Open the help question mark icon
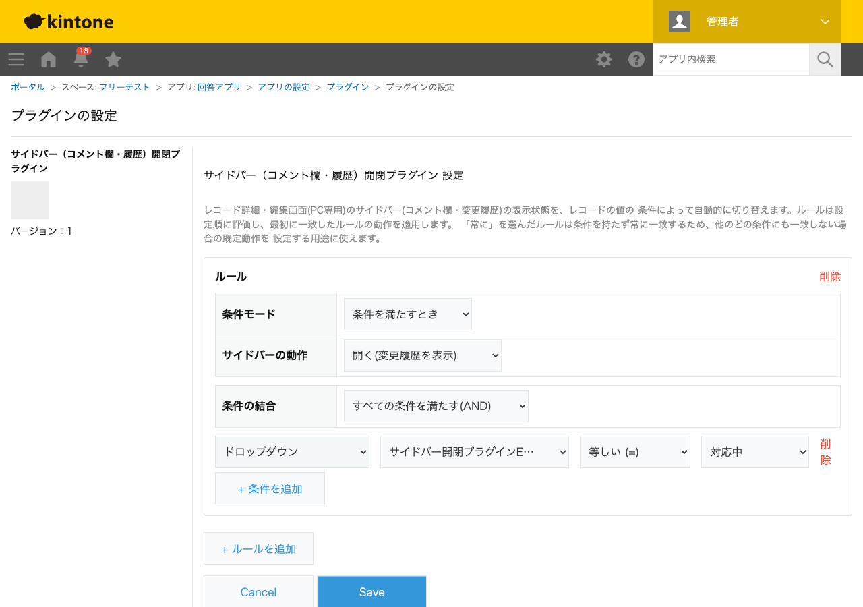 636,59
